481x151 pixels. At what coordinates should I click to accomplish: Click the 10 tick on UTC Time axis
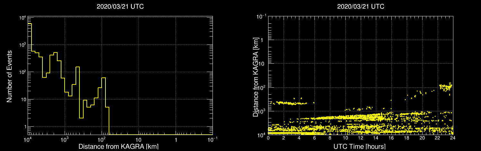[x=345, y=138]
